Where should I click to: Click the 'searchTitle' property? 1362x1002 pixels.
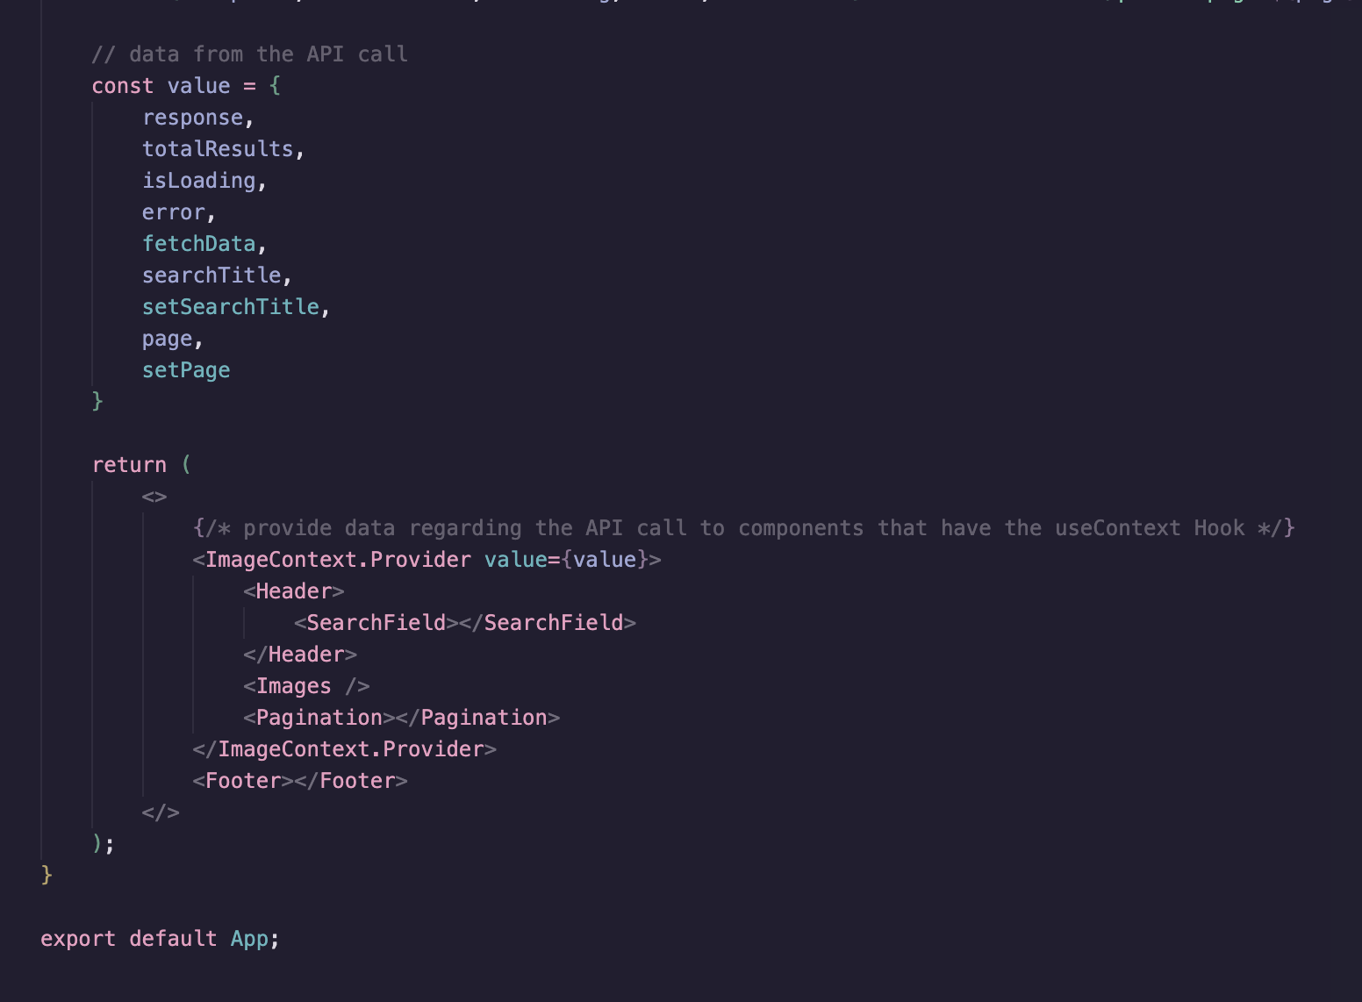tap(211, 276)
